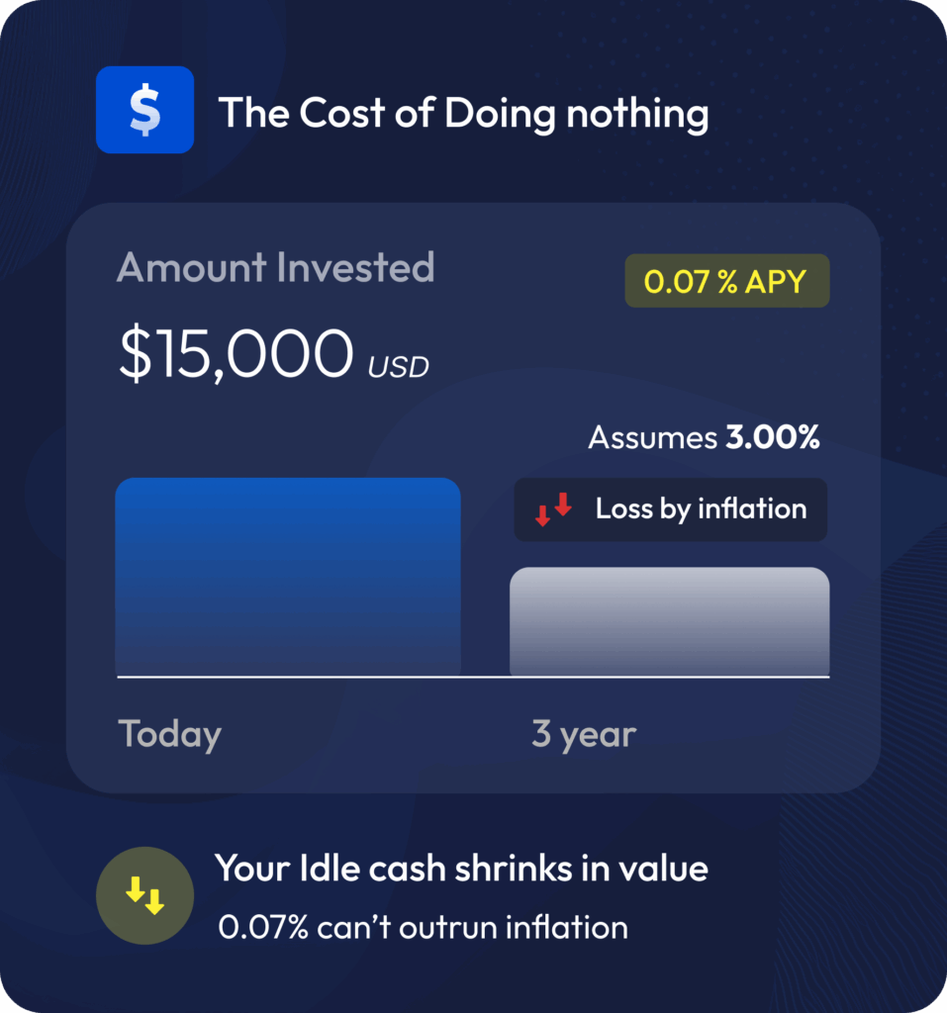
Task: Click the blue dollar sign icon
Action: [x=144, y=110]
